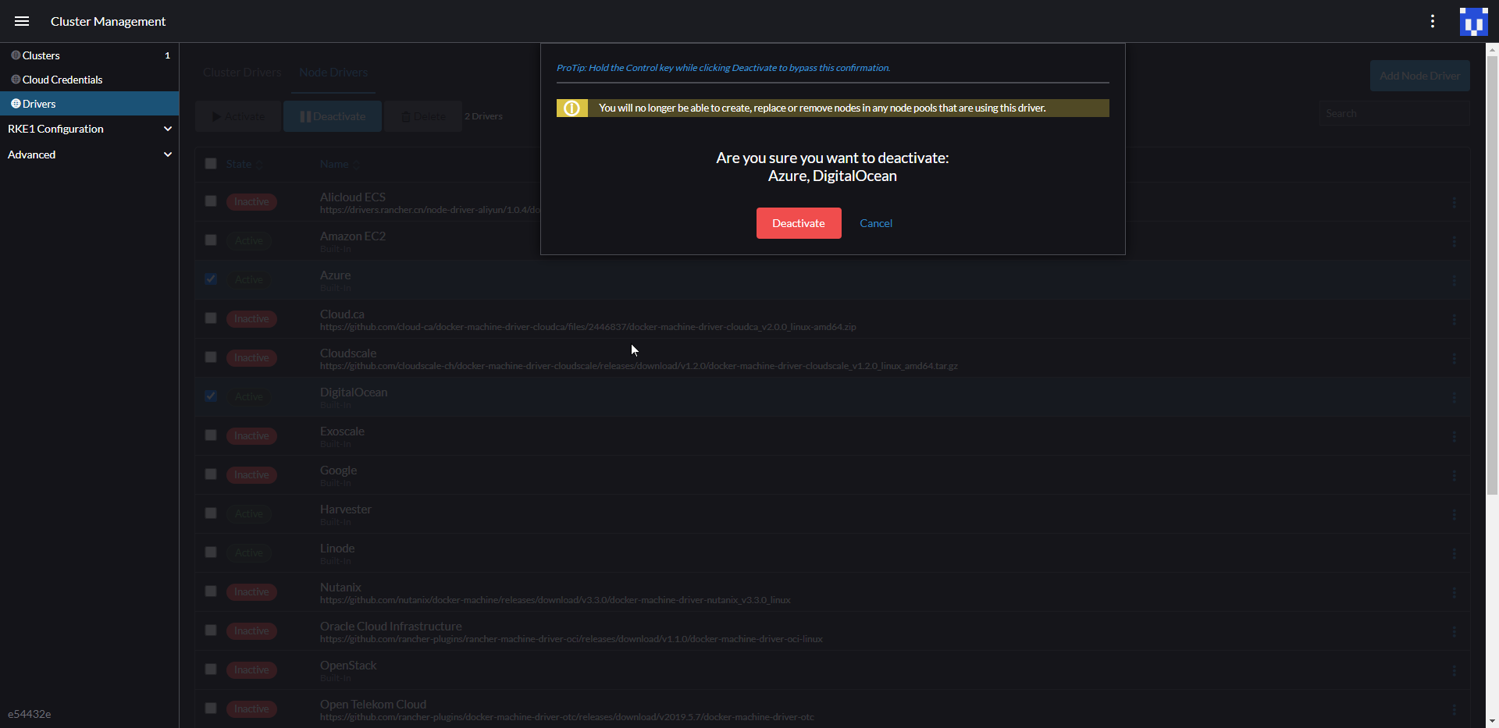Screen dimensions: 1499x728
Task: Uncheck the Azure driver checkbox
Action: [210, 279]
